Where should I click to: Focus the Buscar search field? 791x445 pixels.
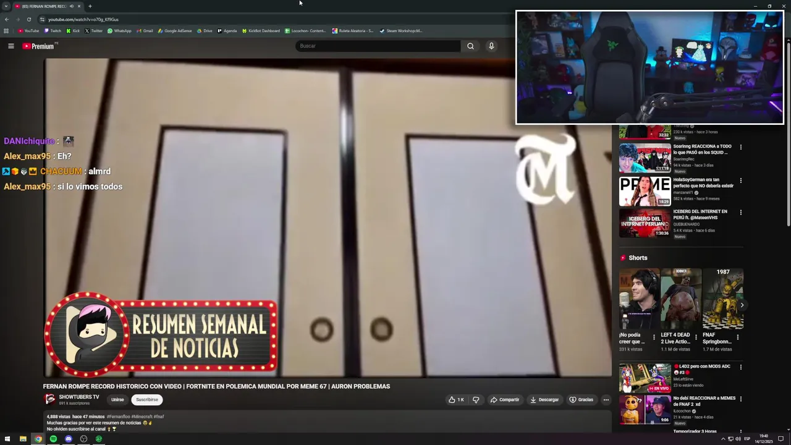tap(378, 46)
